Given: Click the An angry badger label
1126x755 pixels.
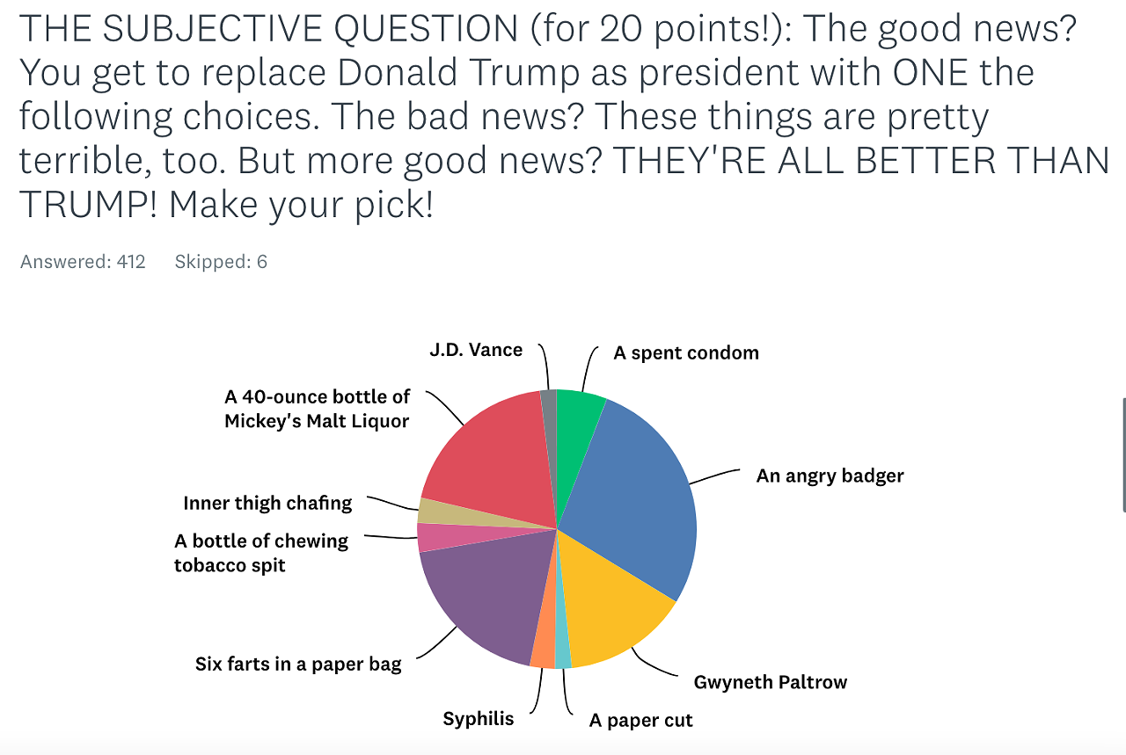Looking at the screenshot, I should (830, 476).
